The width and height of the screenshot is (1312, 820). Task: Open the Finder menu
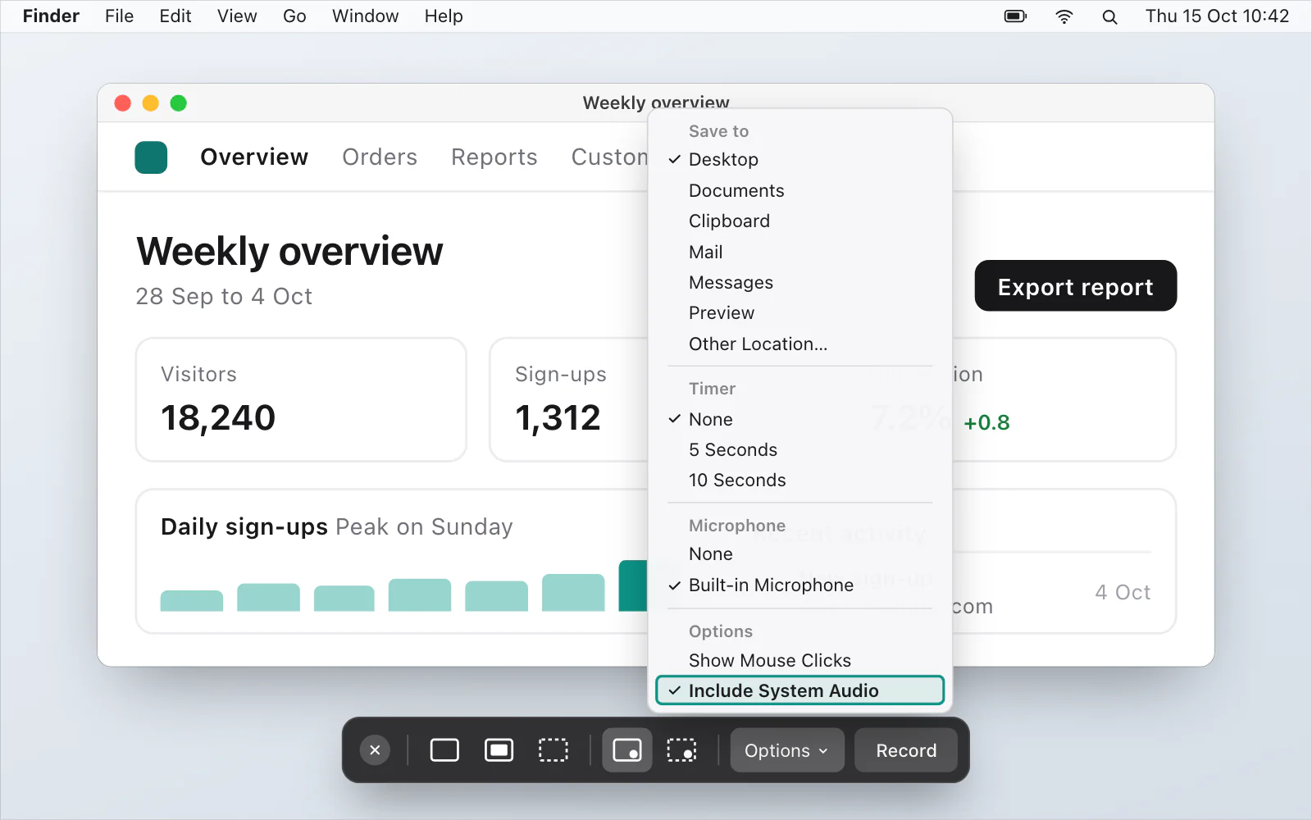51,16
